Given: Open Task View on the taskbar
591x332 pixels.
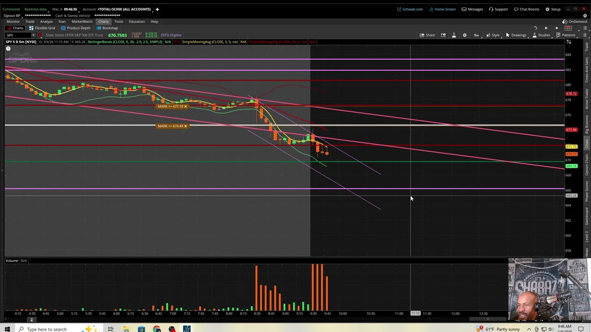Looking at the screenshot, I should pos(110,329).
